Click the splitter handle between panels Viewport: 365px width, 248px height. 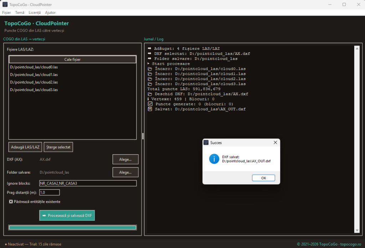coord(143,136)
